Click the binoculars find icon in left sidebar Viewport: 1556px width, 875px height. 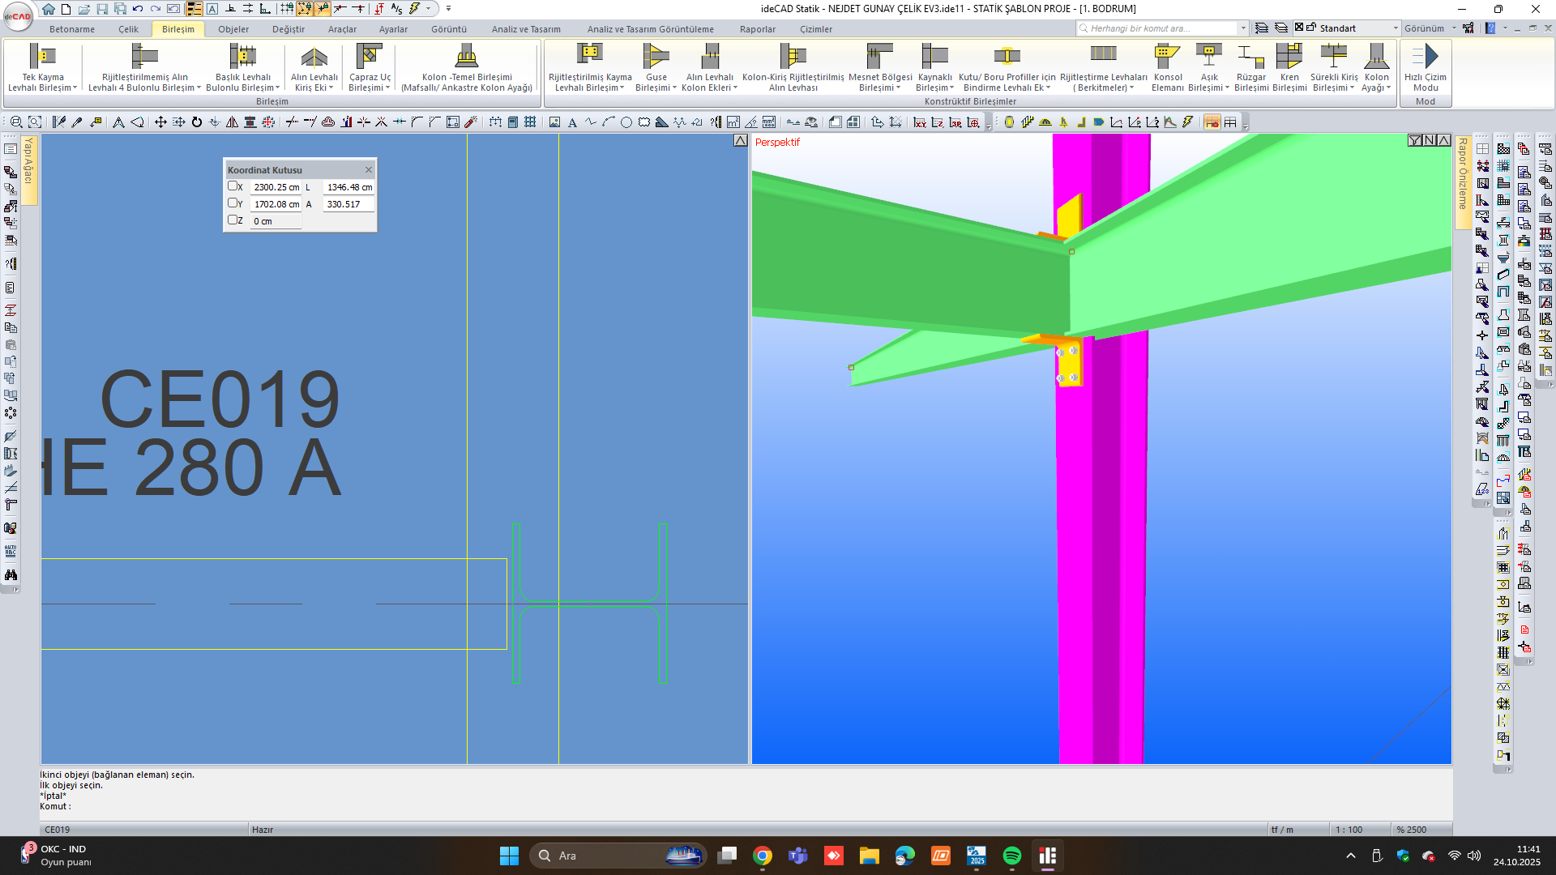11,575
